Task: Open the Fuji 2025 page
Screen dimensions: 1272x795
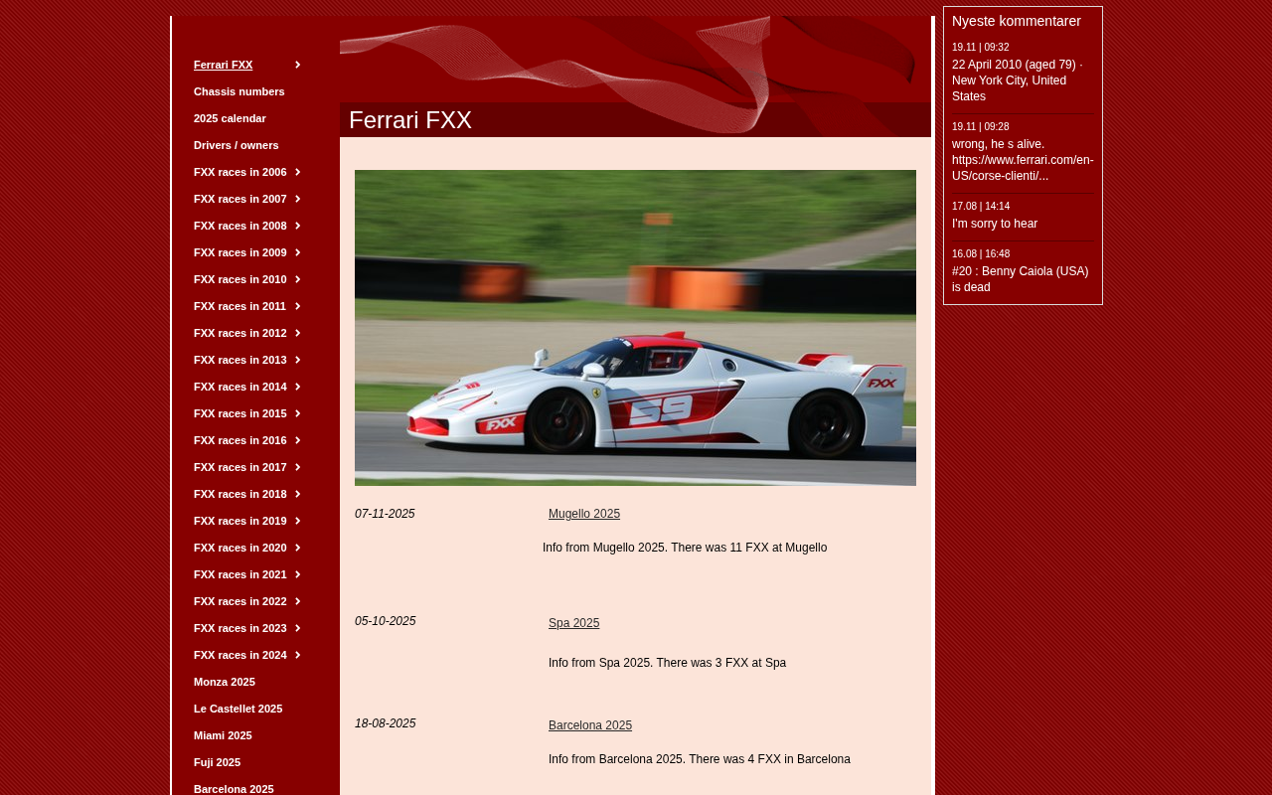Action: [x=217, y=762]
